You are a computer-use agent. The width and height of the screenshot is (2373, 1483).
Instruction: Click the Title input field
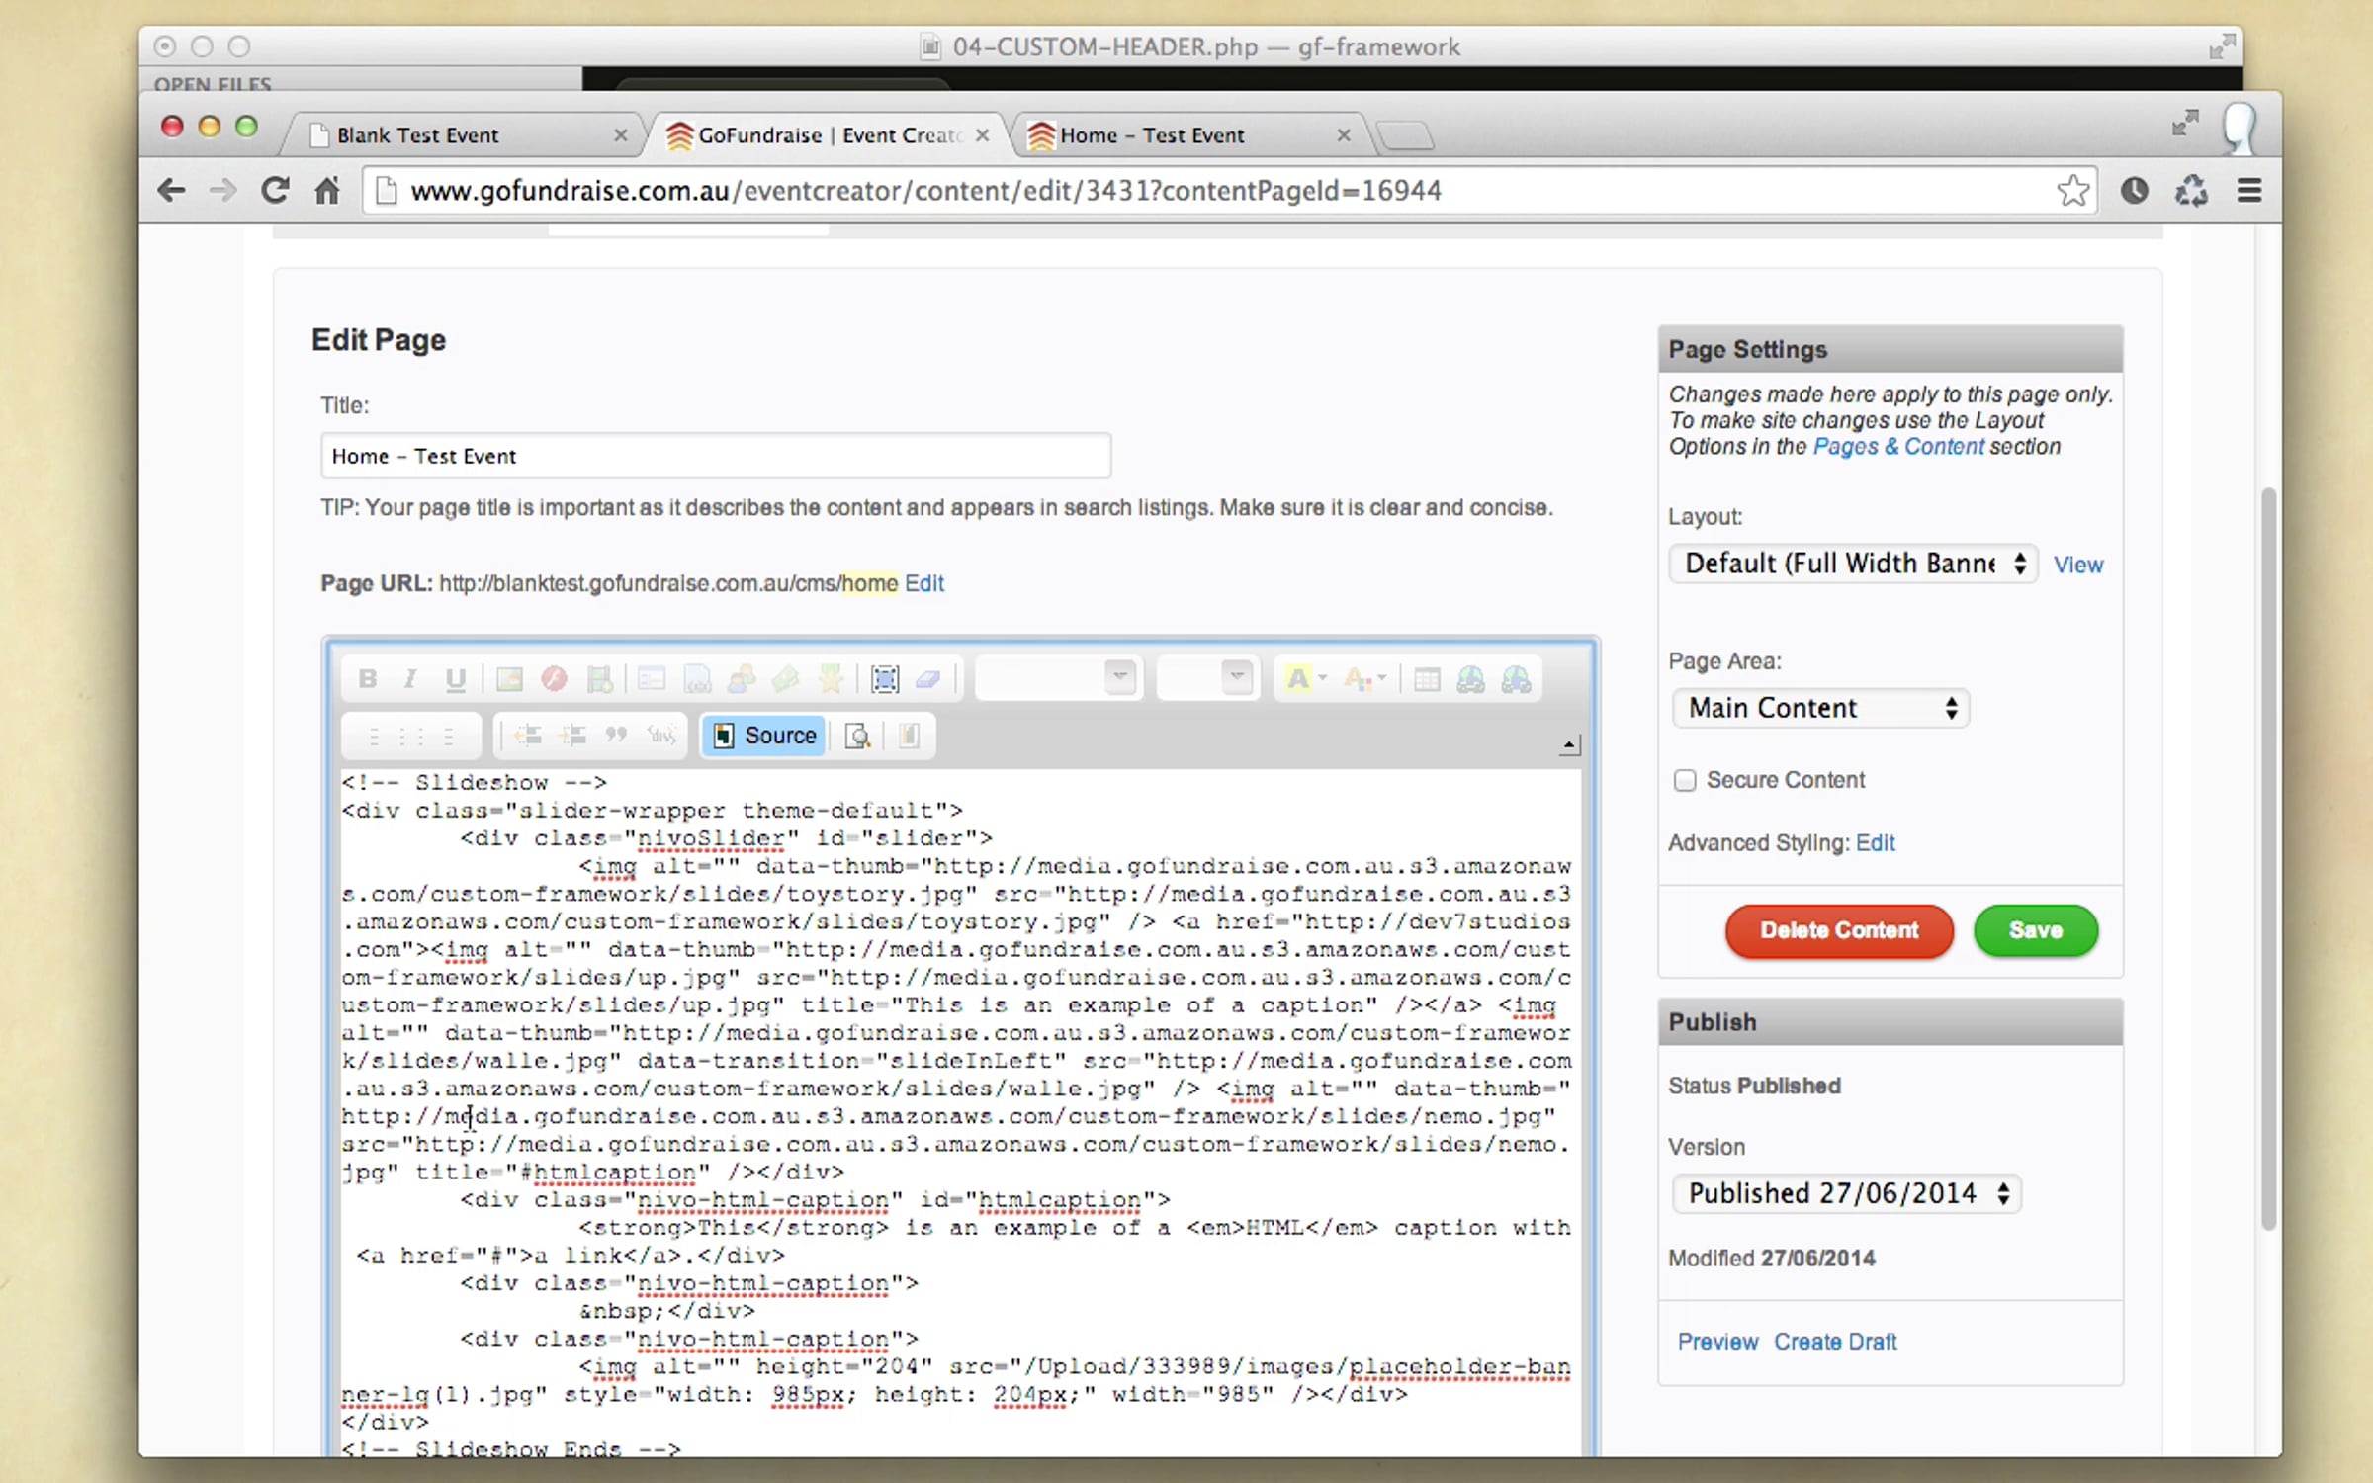coord(715,456)
